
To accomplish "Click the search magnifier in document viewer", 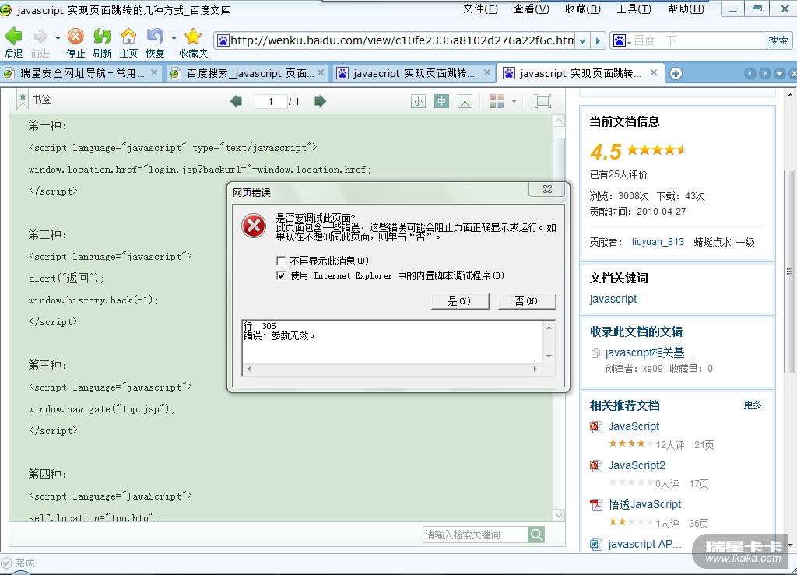I will point(536,535).
